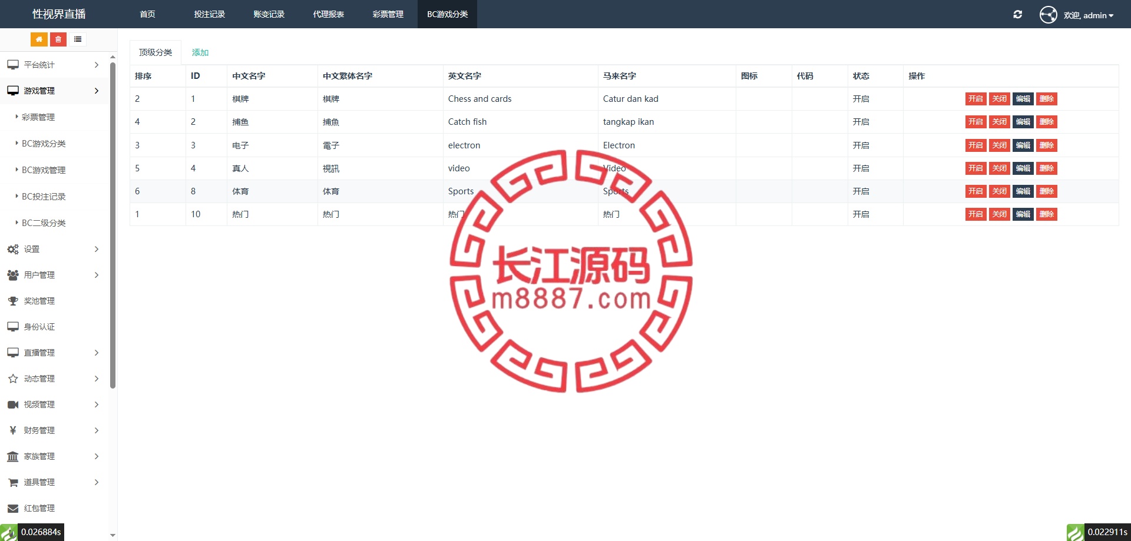This screenshot has height=541, width=1131.
Task: Click the 添加 link
Action: (x=200, y=52)
